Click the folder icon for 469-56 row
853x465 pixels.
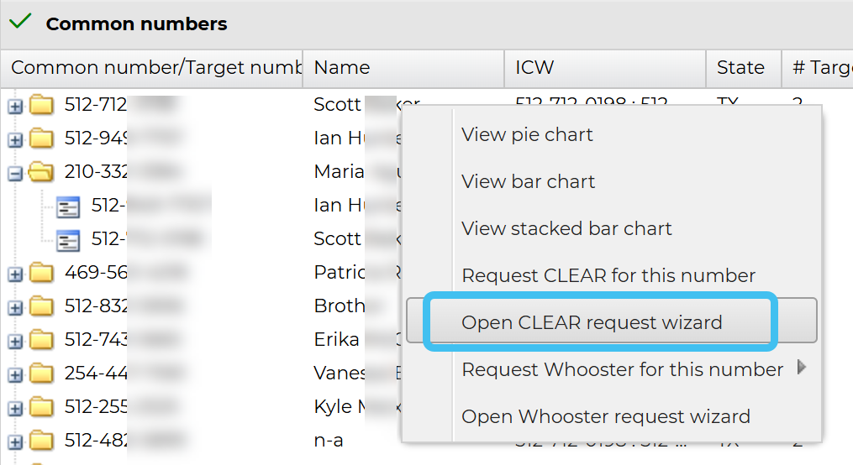pyautogui.click(x=41, y=273)
